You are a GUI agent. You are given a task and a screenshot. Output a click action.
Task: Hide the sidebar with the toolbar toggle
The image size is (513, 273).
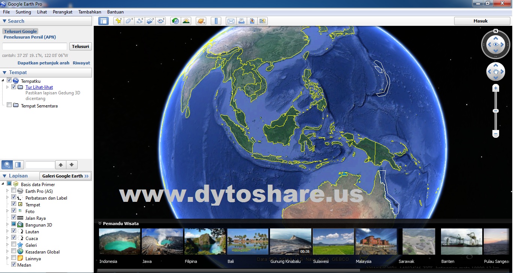click(103, 21)
